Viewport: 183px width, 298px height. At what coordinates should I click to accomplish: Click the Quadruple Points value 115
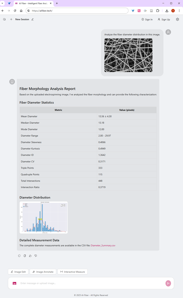coord(100,174)
